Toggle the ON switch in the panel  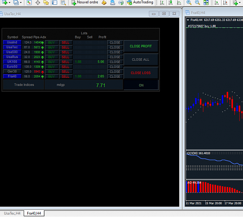coord(141,85)
